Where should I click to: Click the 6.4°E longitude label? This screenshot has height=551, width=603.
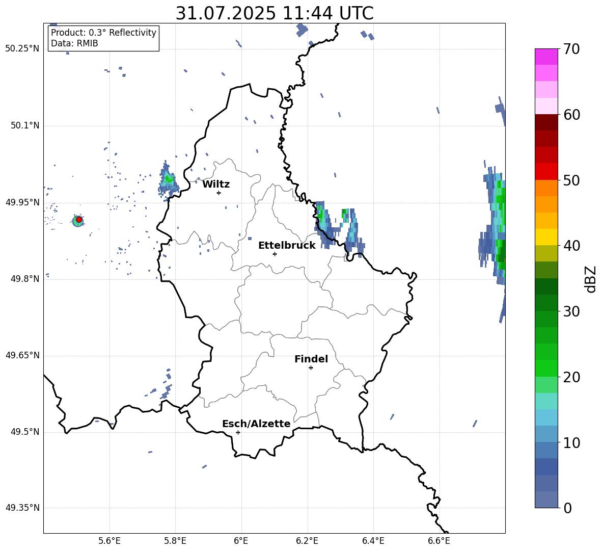point(373,541)
